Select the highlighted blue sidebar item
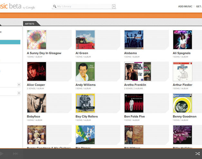 10,42
